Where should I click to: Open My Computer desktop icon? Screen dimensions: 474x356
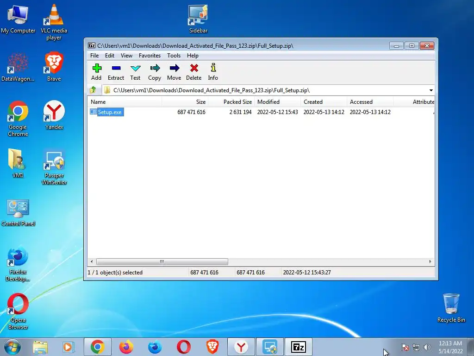coord(18,19)
